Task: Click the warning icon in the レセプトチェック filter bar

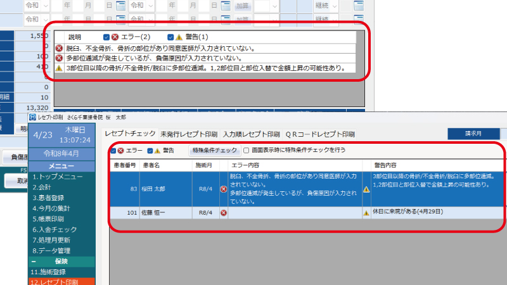Action: pos(157,151)
